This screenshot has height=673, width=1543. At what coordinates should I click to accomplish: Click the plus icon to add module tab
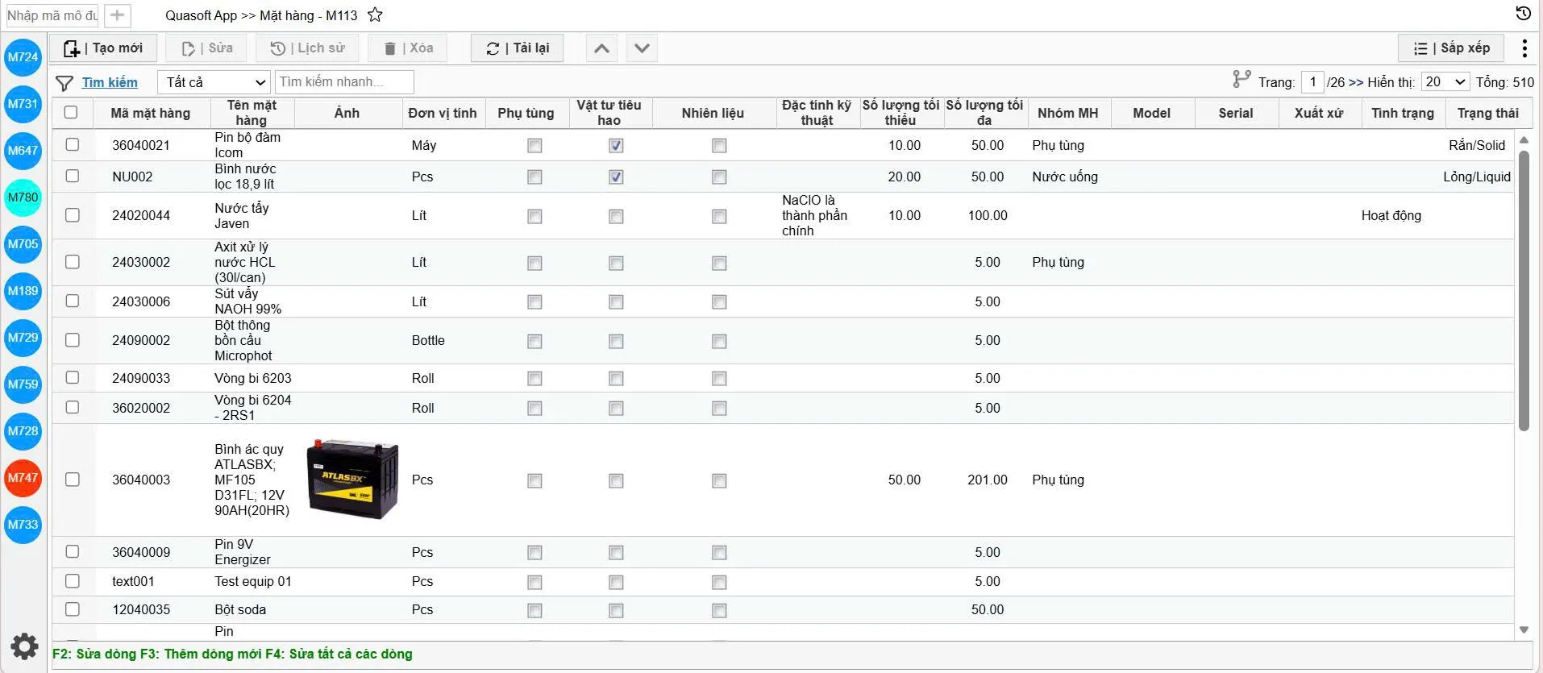click(118, 15)
